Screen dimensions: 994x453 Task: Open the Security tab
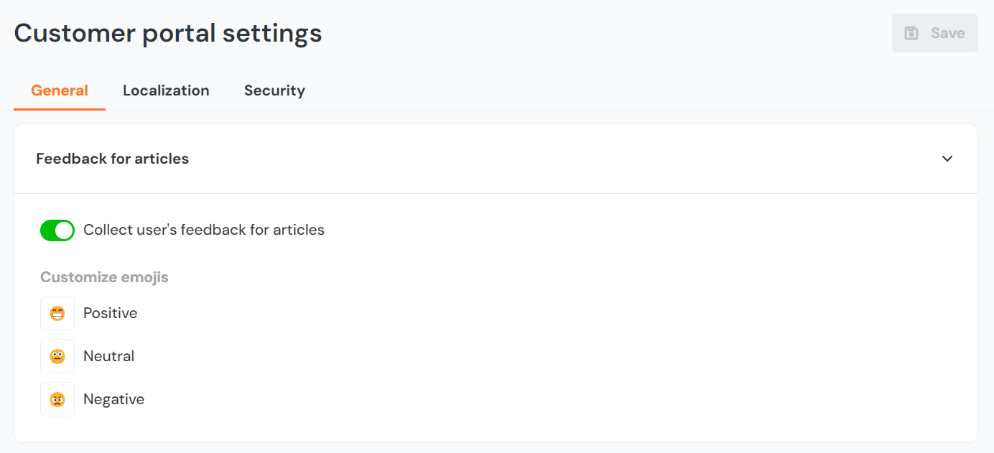click(x=274, y=90)
